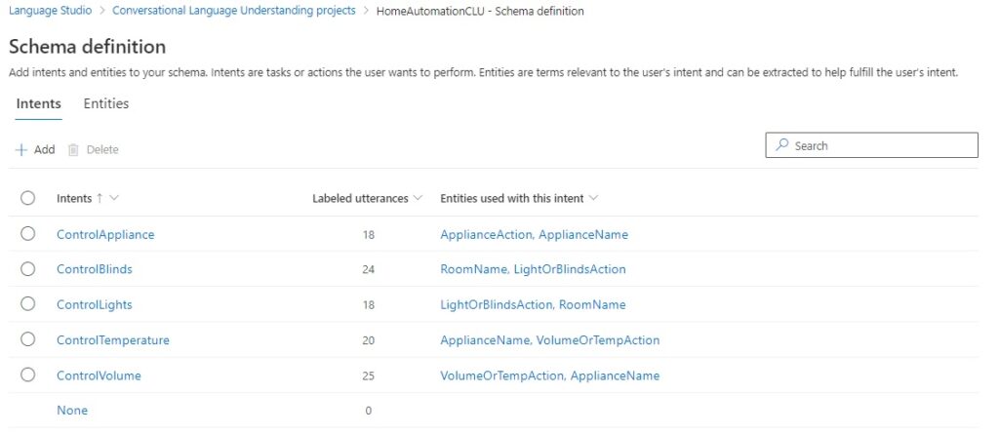
Task: Click the Intents ascending sort arrow
Action: click(x=100, y=198)
